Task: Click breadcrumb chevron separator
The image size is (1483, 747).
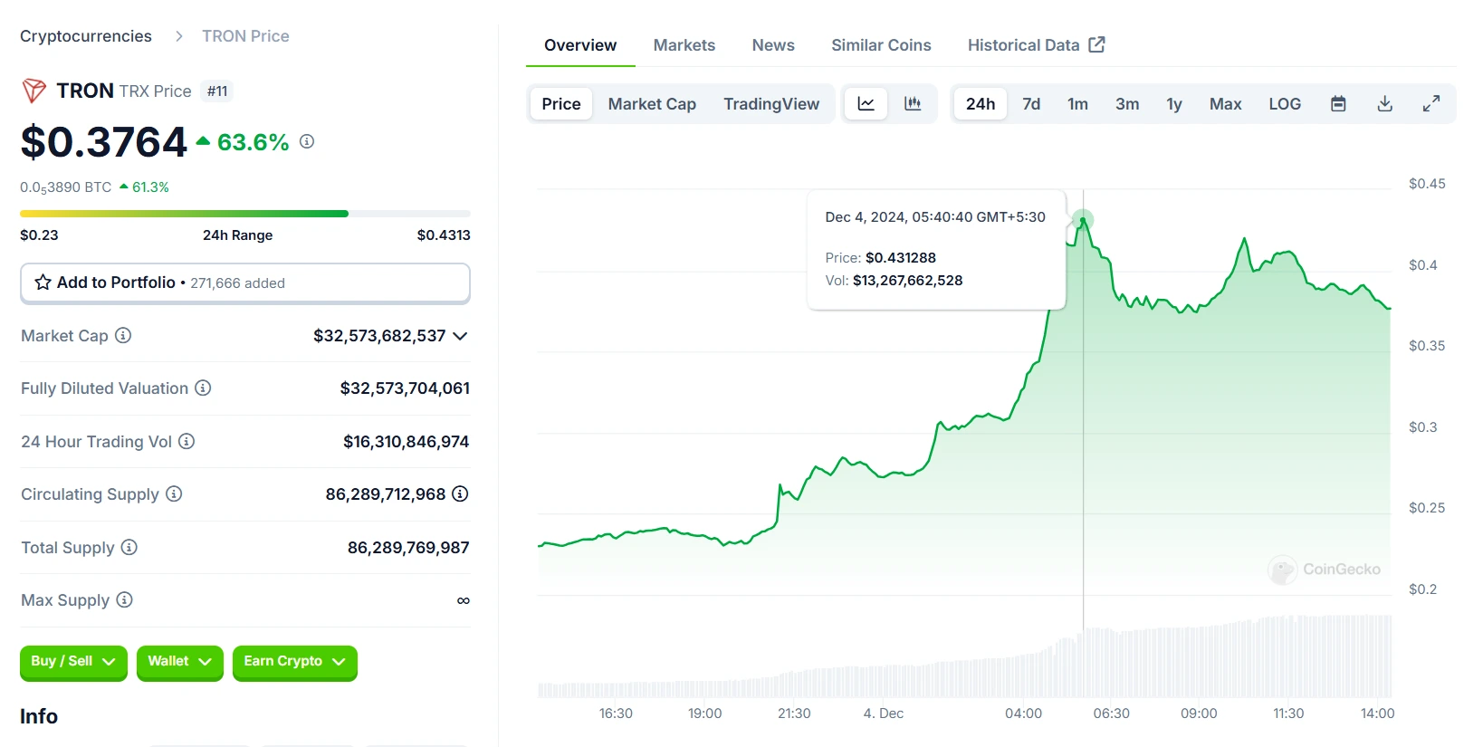Action: point(178,36)
